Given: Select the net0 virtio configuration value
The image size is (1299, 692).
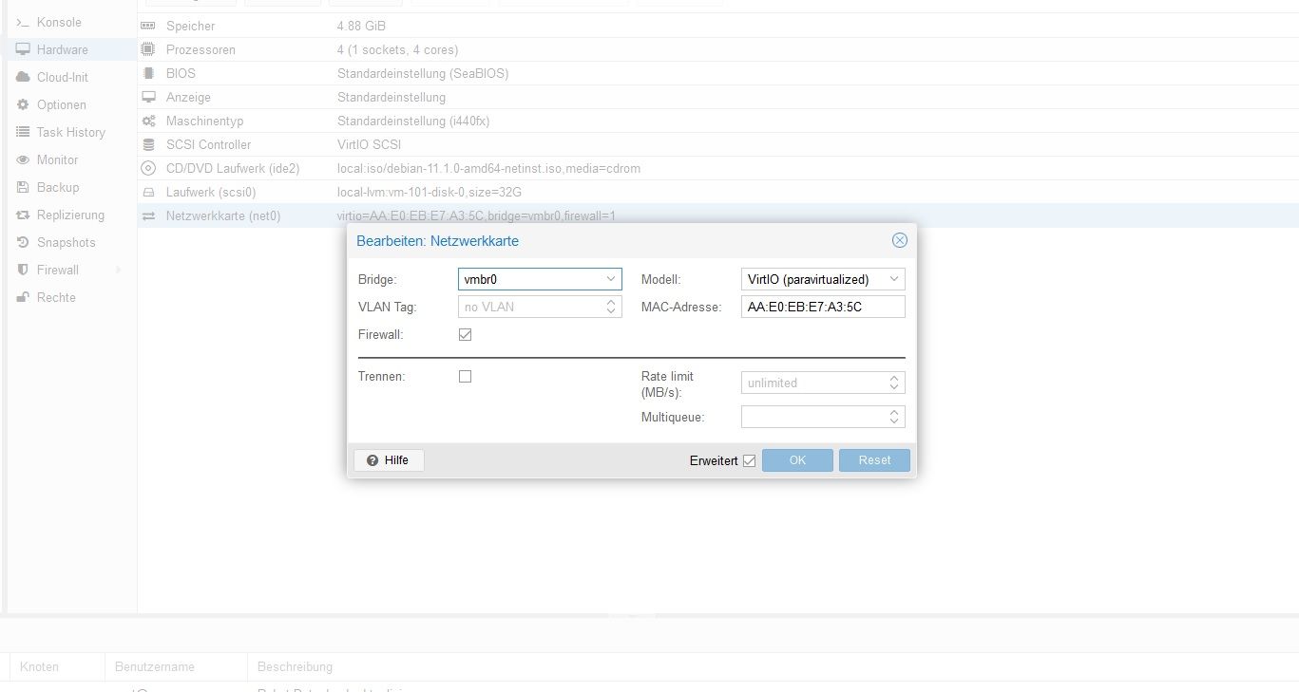Looking at the screenshot, I should tap(476, 215).
